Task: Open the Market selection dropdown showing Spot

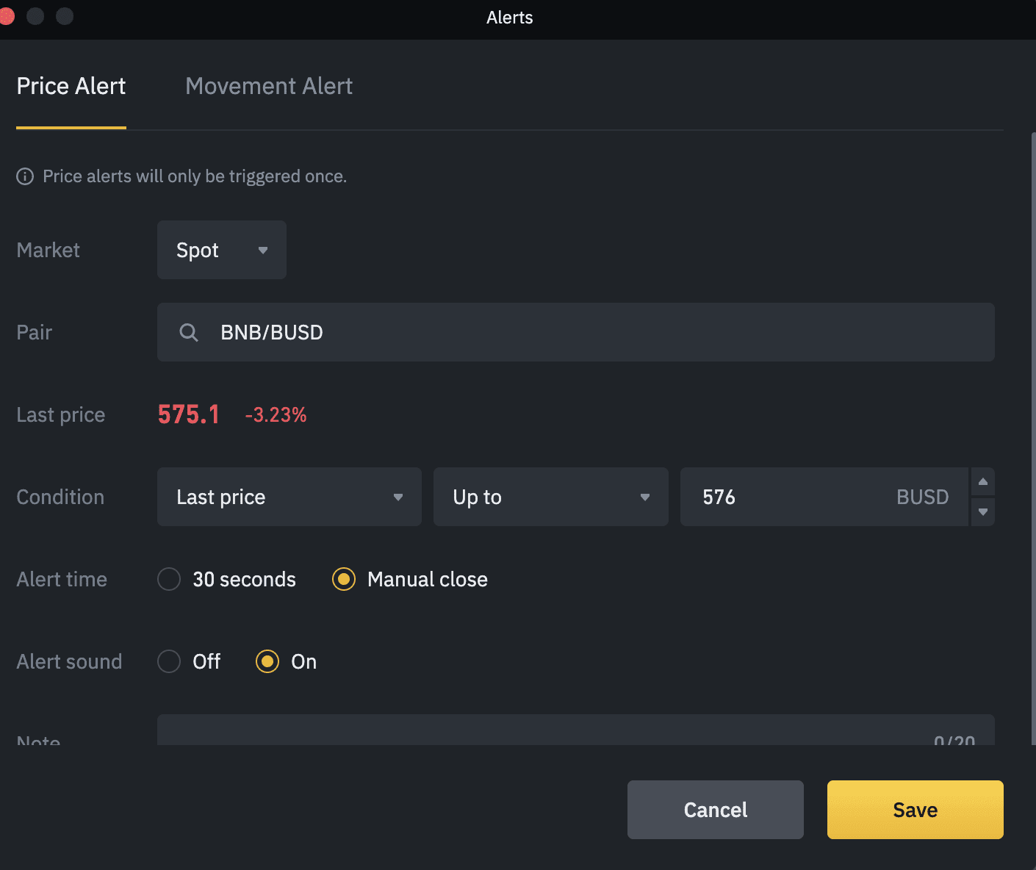Action: 221,250
